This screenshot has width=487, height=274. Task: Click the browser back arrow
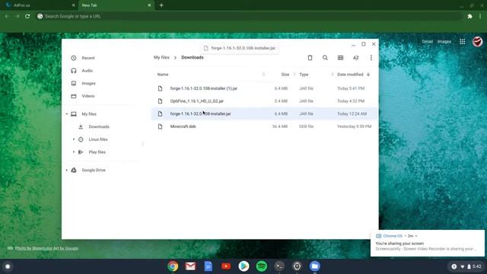[x=7, y=16]
